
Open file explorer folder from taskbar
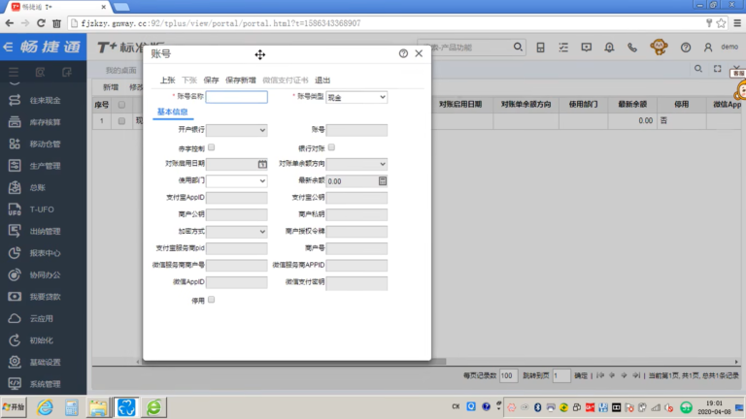click(x=98, y=407)
